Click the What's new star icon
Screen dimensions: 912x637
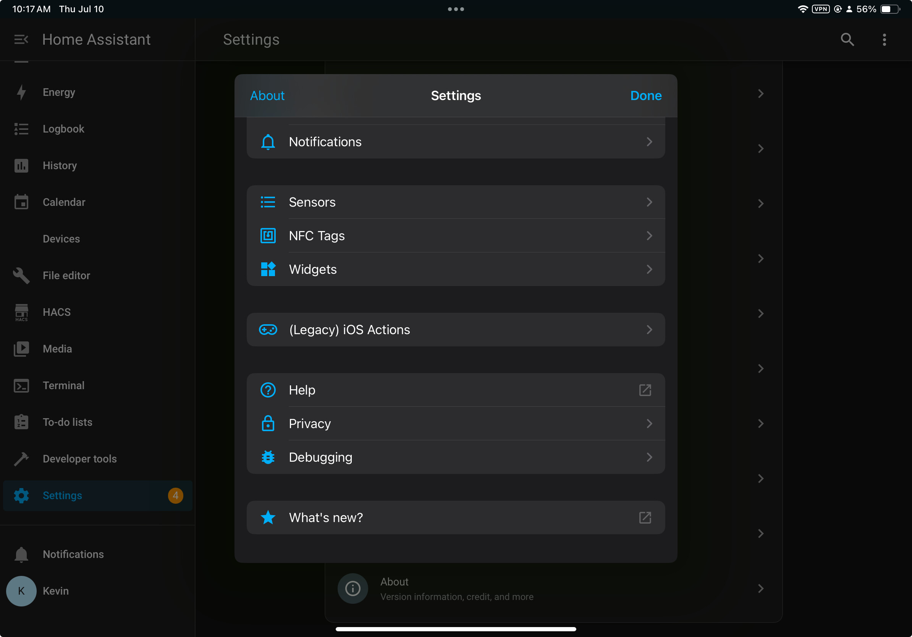268,517
